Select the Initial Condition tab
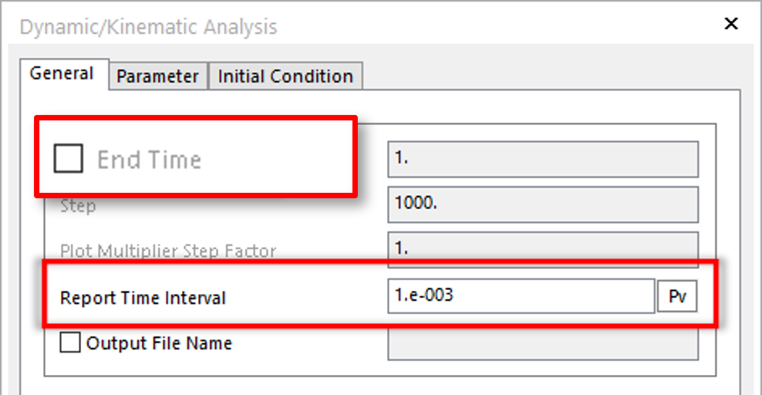 [285, 76]
